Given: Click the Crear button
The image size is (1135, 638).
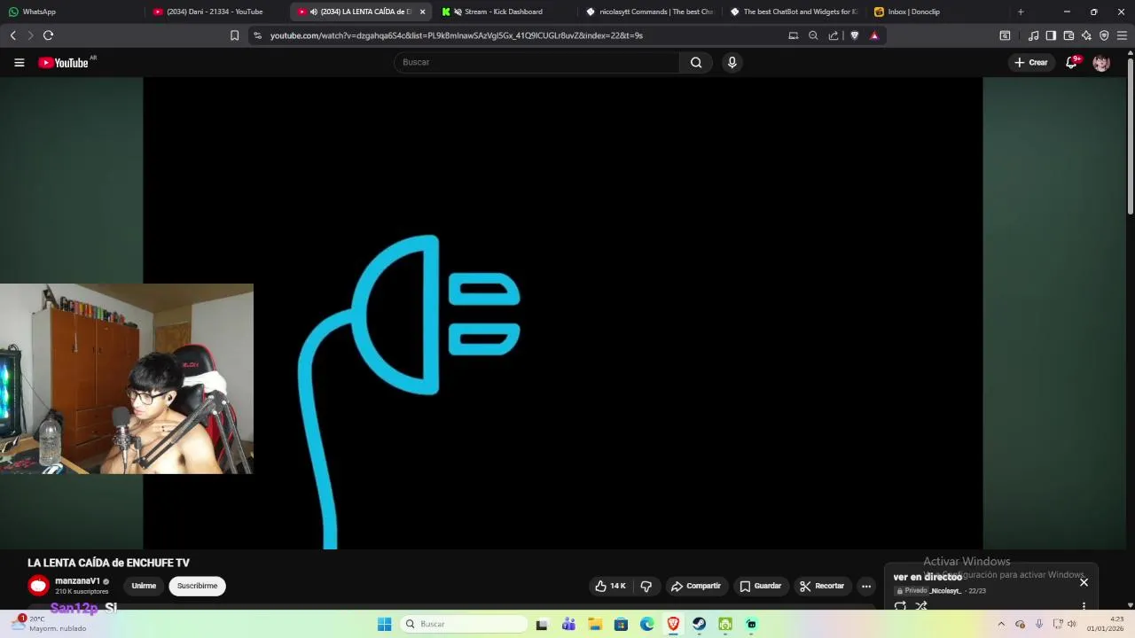Looking at the screenshot, I should [1031, 62].
